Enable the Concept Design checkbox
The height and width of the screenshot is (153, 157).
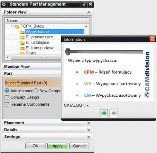pos(7,97)
